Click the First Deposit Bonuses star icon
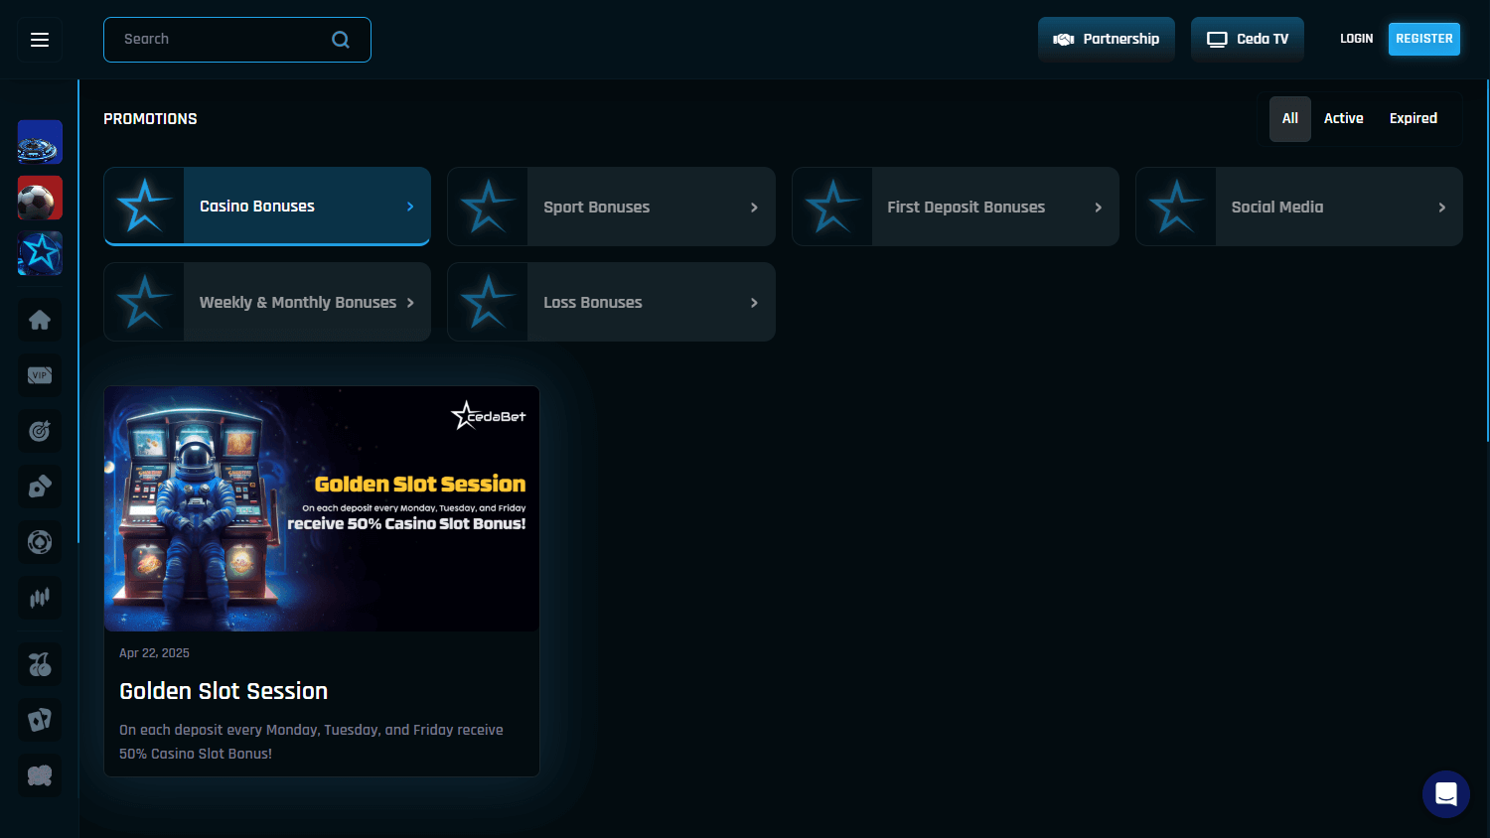1490x838 pixels. [x=832, y=207]
